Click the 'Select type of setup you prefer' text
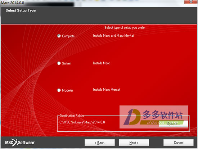 [x=125, y=28]
